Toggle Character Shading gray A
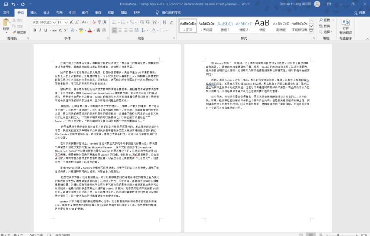Image resolution: width=370 pixels, height=236 pixels. 98,30
